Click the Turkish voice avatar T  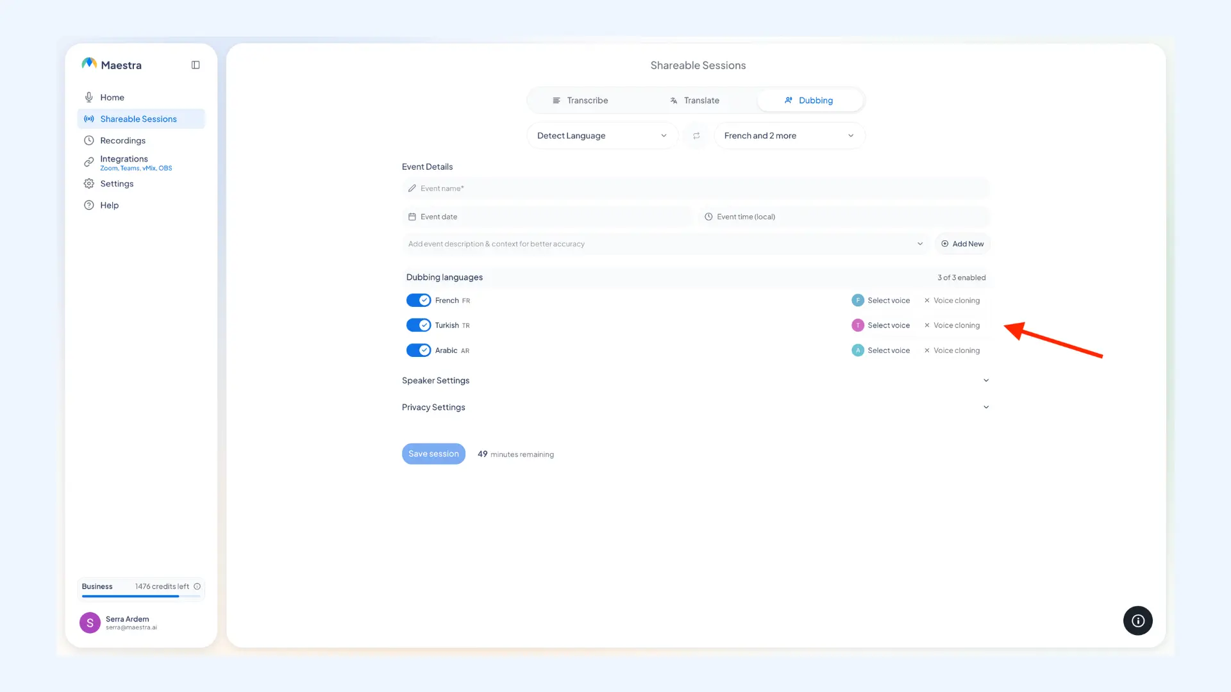(858, 325)
